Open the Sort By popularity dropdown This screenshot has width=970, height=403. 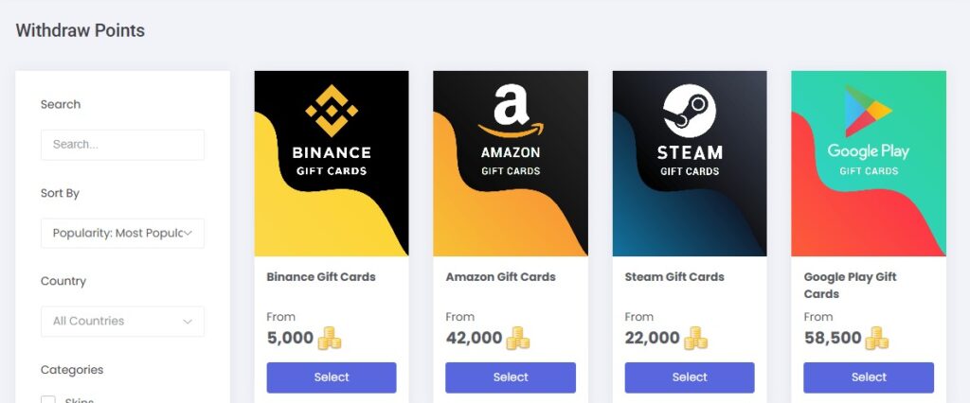point(122,233)
